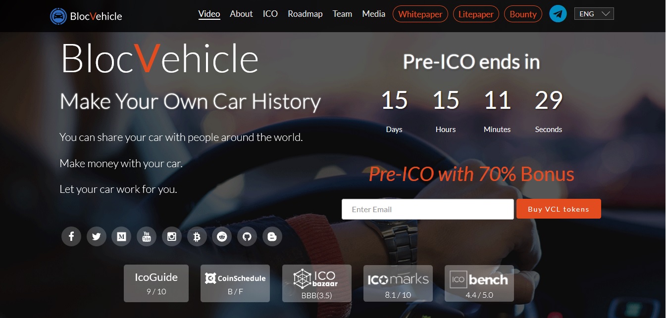Open the Bitcoin forum icon
Image resolution: width=666 pixels, height=318 pixels.
197,236
